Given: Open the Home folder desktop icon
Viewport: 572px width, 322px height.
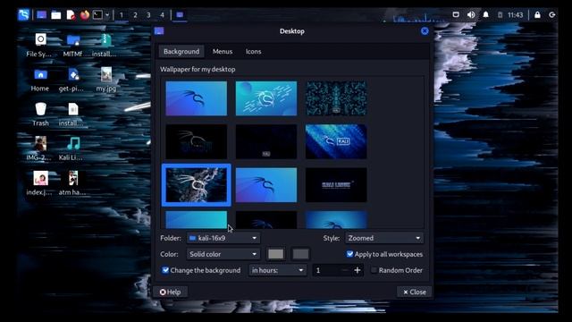Looking at the screenshot, I should 39,80.
